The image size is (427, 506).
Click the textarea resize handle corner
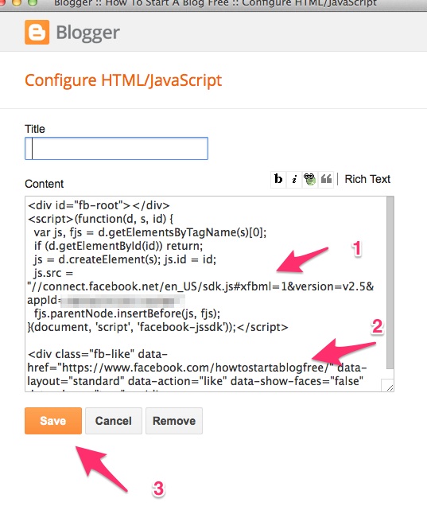[390, 387]
